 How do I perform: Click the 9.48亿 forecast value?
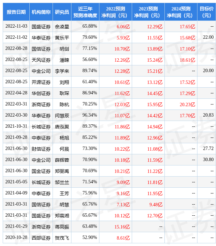(156, 205)
